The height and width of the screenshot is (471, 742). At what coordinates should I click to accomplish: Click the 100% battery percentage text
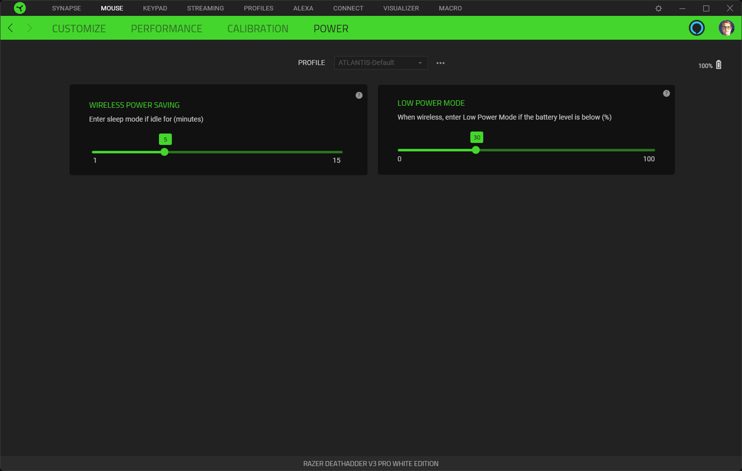pyautogui.click(x=705, y=66)
